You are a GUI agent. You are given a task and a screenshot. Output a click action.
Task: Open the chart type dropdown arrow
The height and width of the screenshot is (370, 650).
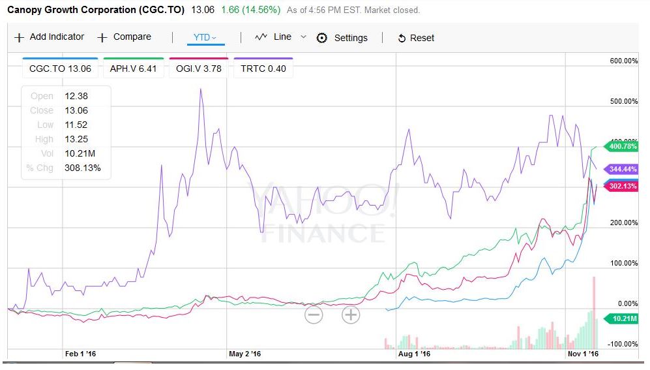pos(303,37)
